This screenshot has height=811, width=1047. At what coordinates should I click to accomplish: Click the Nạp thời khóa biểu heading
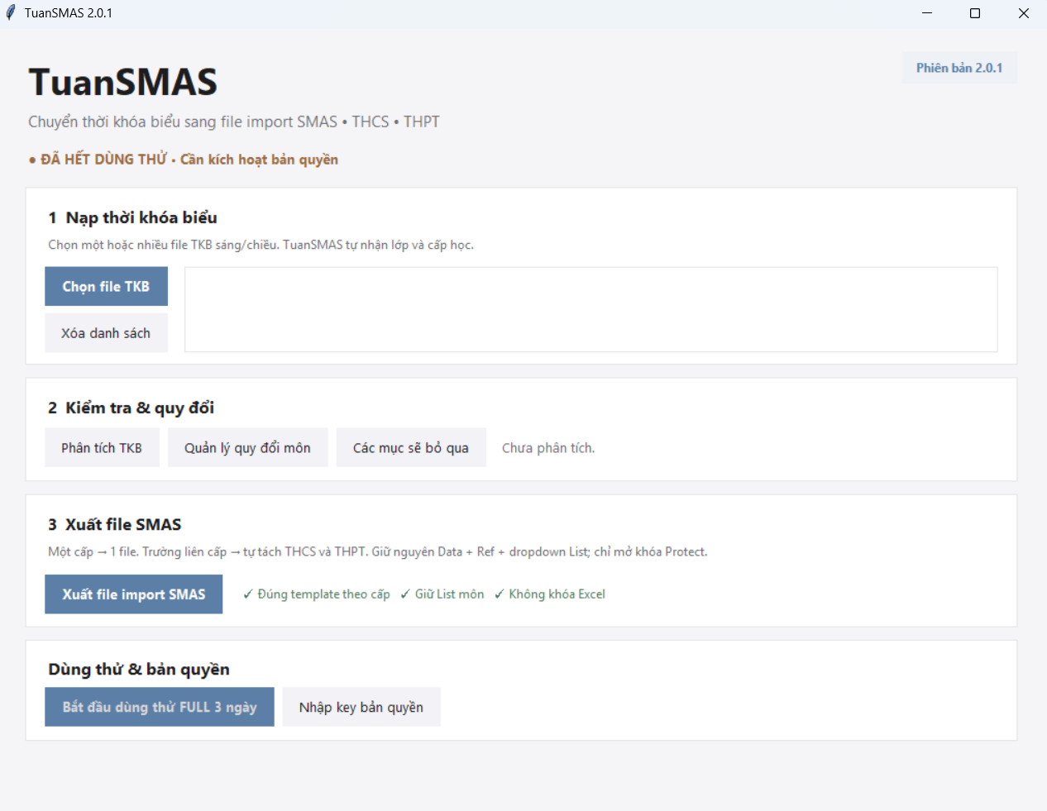pos(132,217)
